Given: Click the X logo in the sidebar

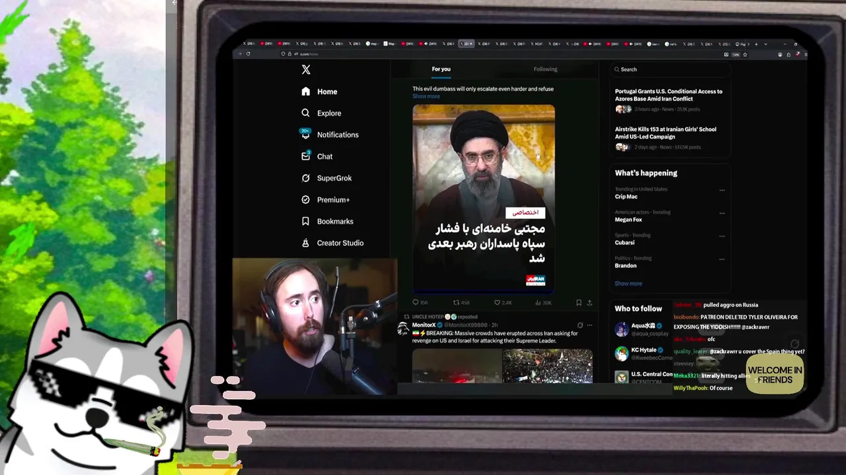Looking at the screenshot, I should coord(305,70).
